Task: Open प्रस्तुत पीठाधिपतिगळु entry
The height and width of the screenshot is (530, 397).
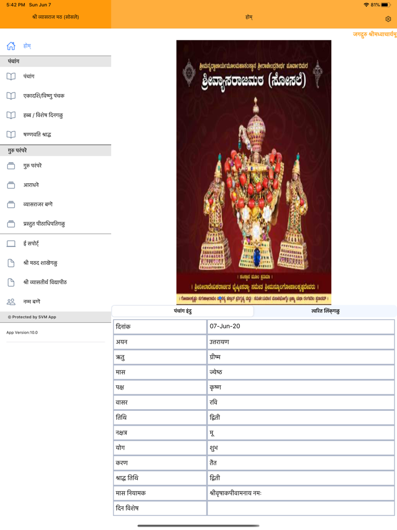Action: tap(56, 224)
